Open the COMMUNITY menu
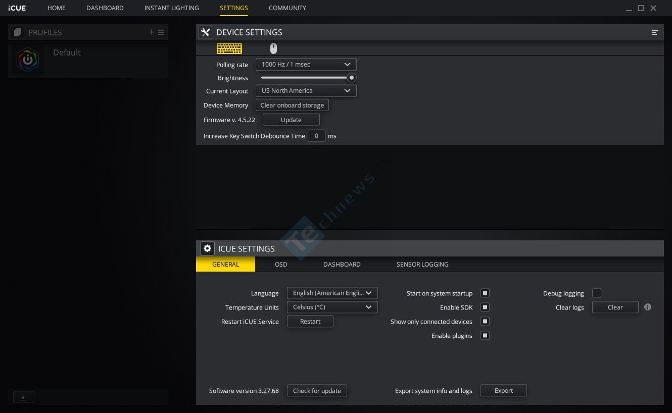 click(x=287, y=8)
